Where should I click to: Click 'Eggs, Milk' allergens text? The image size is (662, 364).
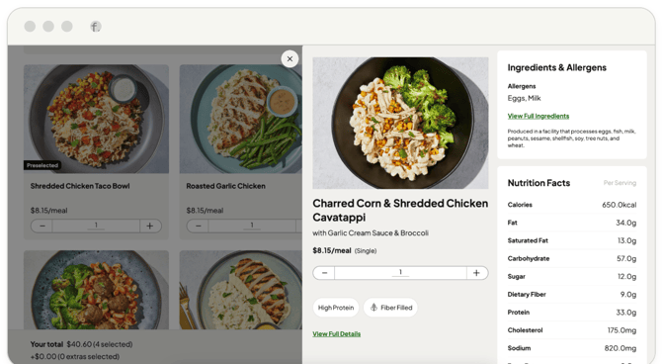click(524, 98)
